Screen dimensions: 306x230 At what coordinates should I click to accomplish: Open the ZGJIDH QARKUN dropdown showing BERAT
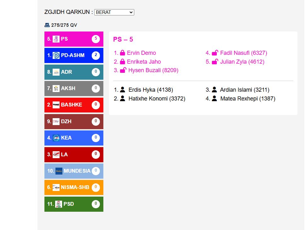point(114,12)
